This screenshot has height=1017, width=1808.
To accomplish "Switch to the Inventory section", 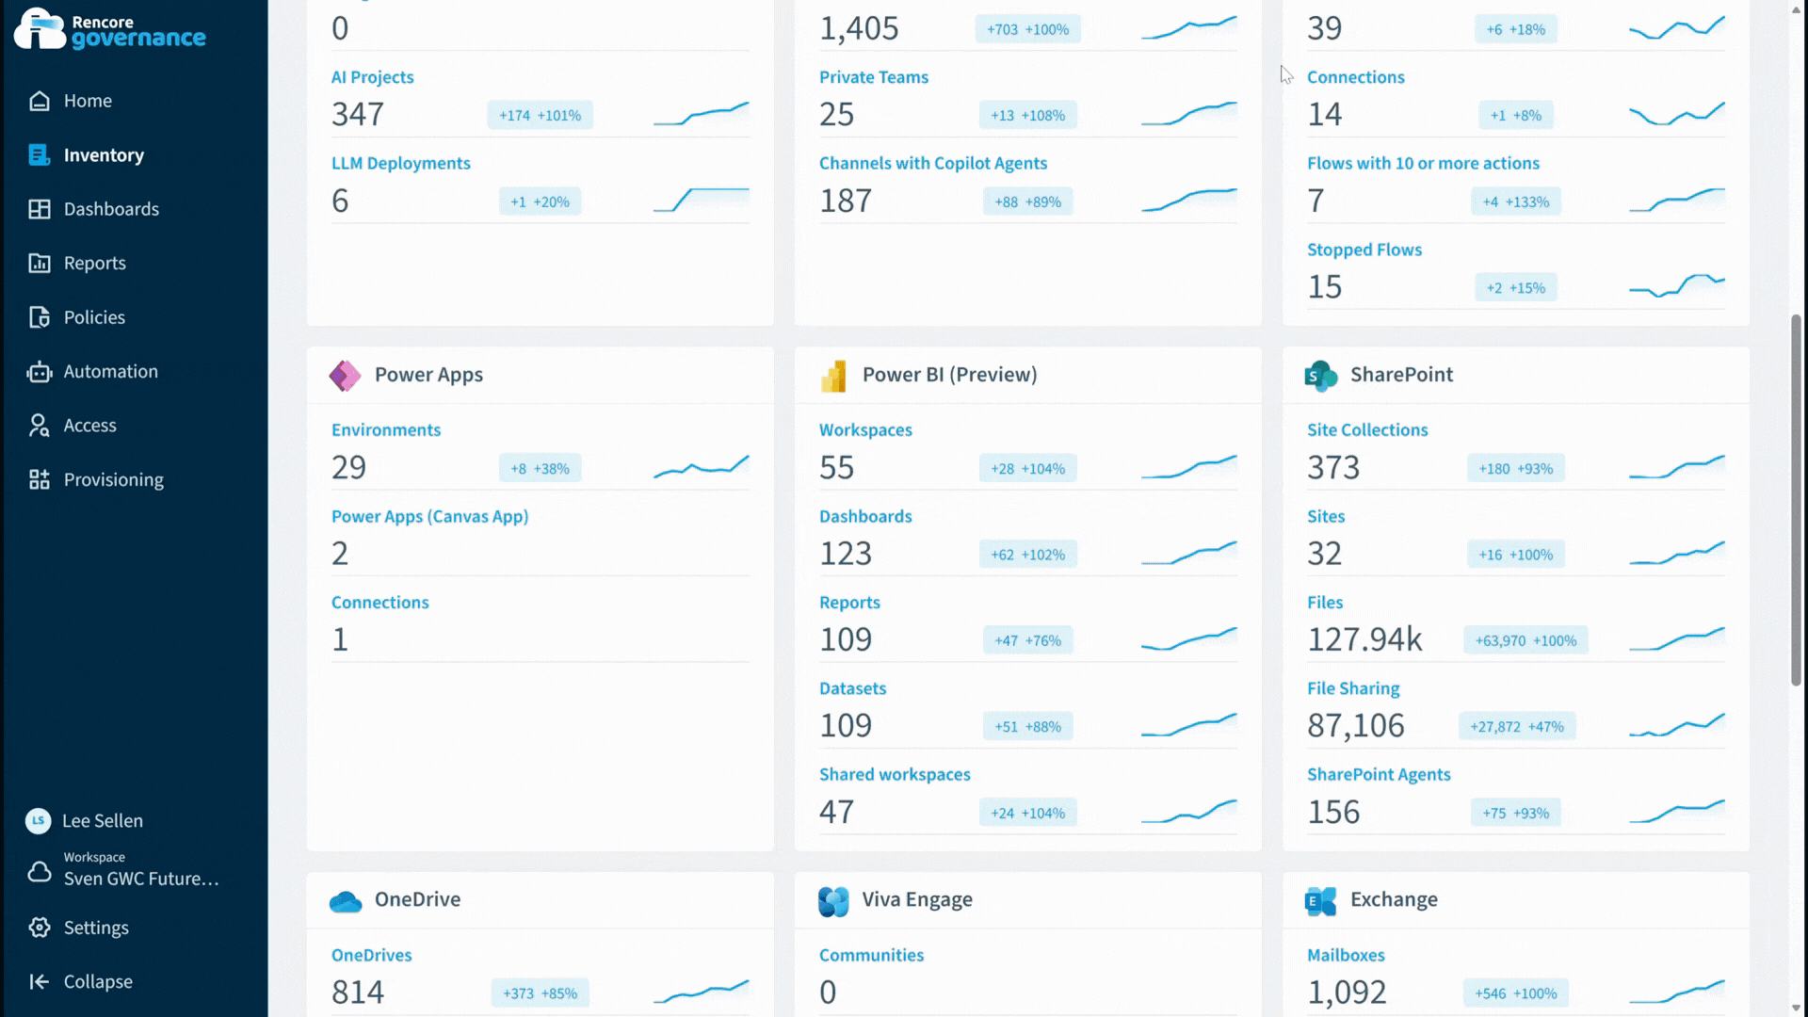I will click(x=104, y=154).
